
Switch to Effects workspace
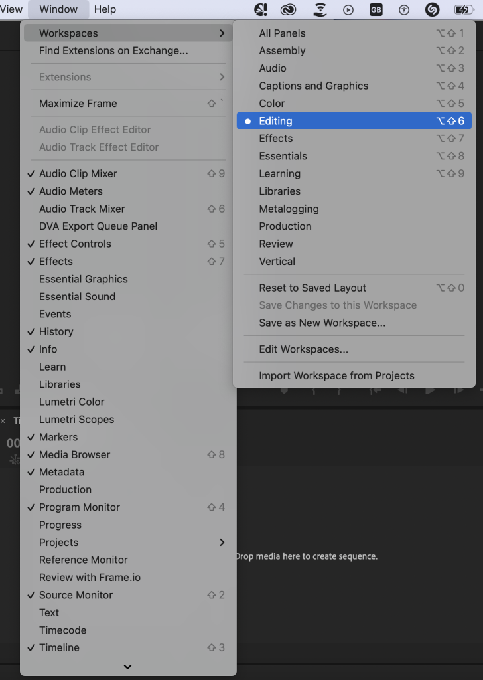[x=354, y=138]
